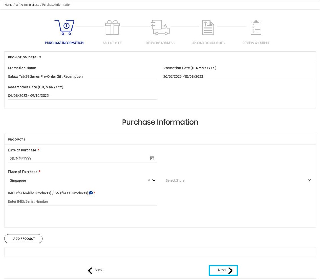Click the Upload Documents document icon
The width and height of the screenshot is (320, 279).
click(x=208, y=27)
